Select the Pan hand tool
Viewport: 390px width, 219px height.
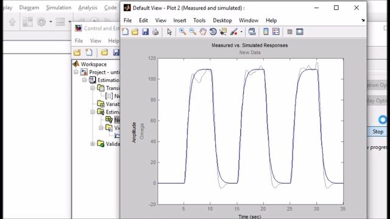pyautogui.click(x=203, y=32)
